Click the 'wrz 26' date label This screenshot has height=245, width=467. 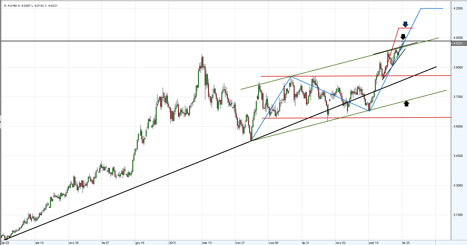click(74, 243)
